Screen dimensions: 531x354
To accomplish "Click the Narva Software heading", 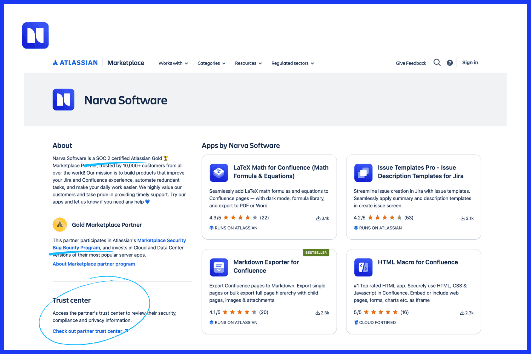I will (126, 100).
